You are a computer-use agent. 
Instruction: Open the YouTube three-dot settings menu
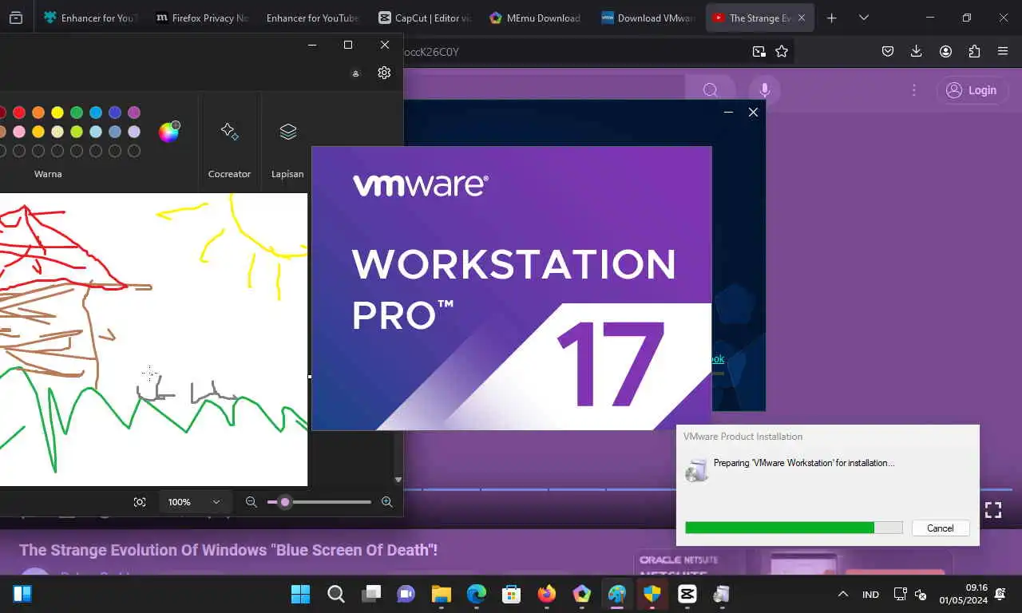(913, 90)
